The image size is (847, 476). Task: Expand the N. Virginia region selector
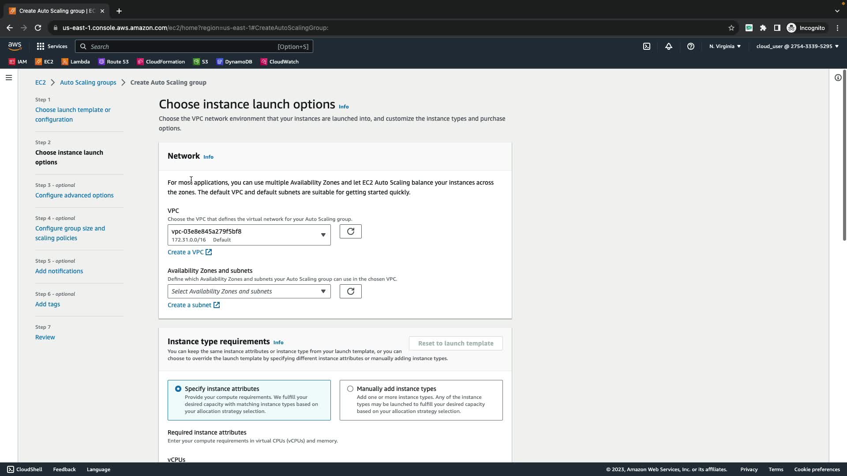coord(725,46)
